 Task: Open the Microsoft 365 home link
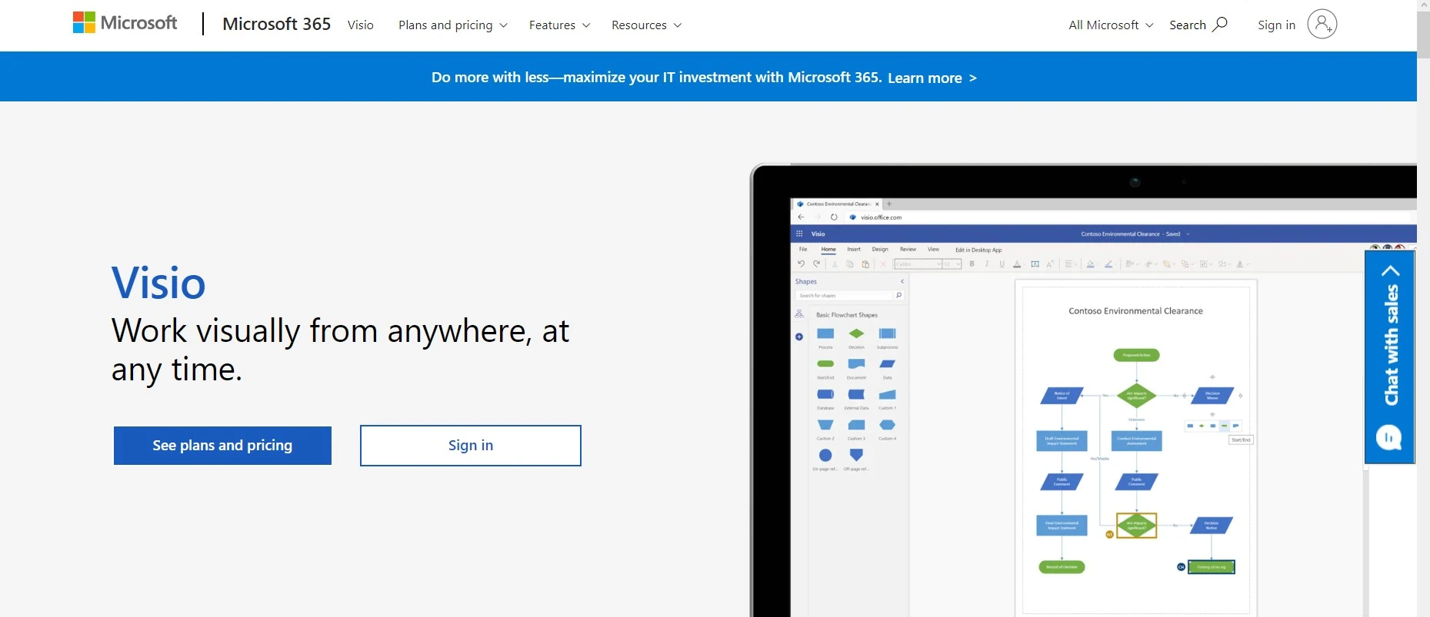[x=276, y=24]
